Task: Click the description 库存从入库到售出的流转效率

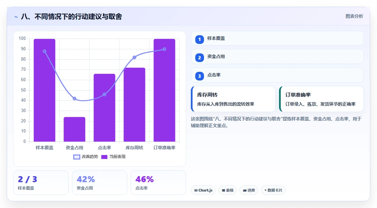Action: [x=226, y=104]
